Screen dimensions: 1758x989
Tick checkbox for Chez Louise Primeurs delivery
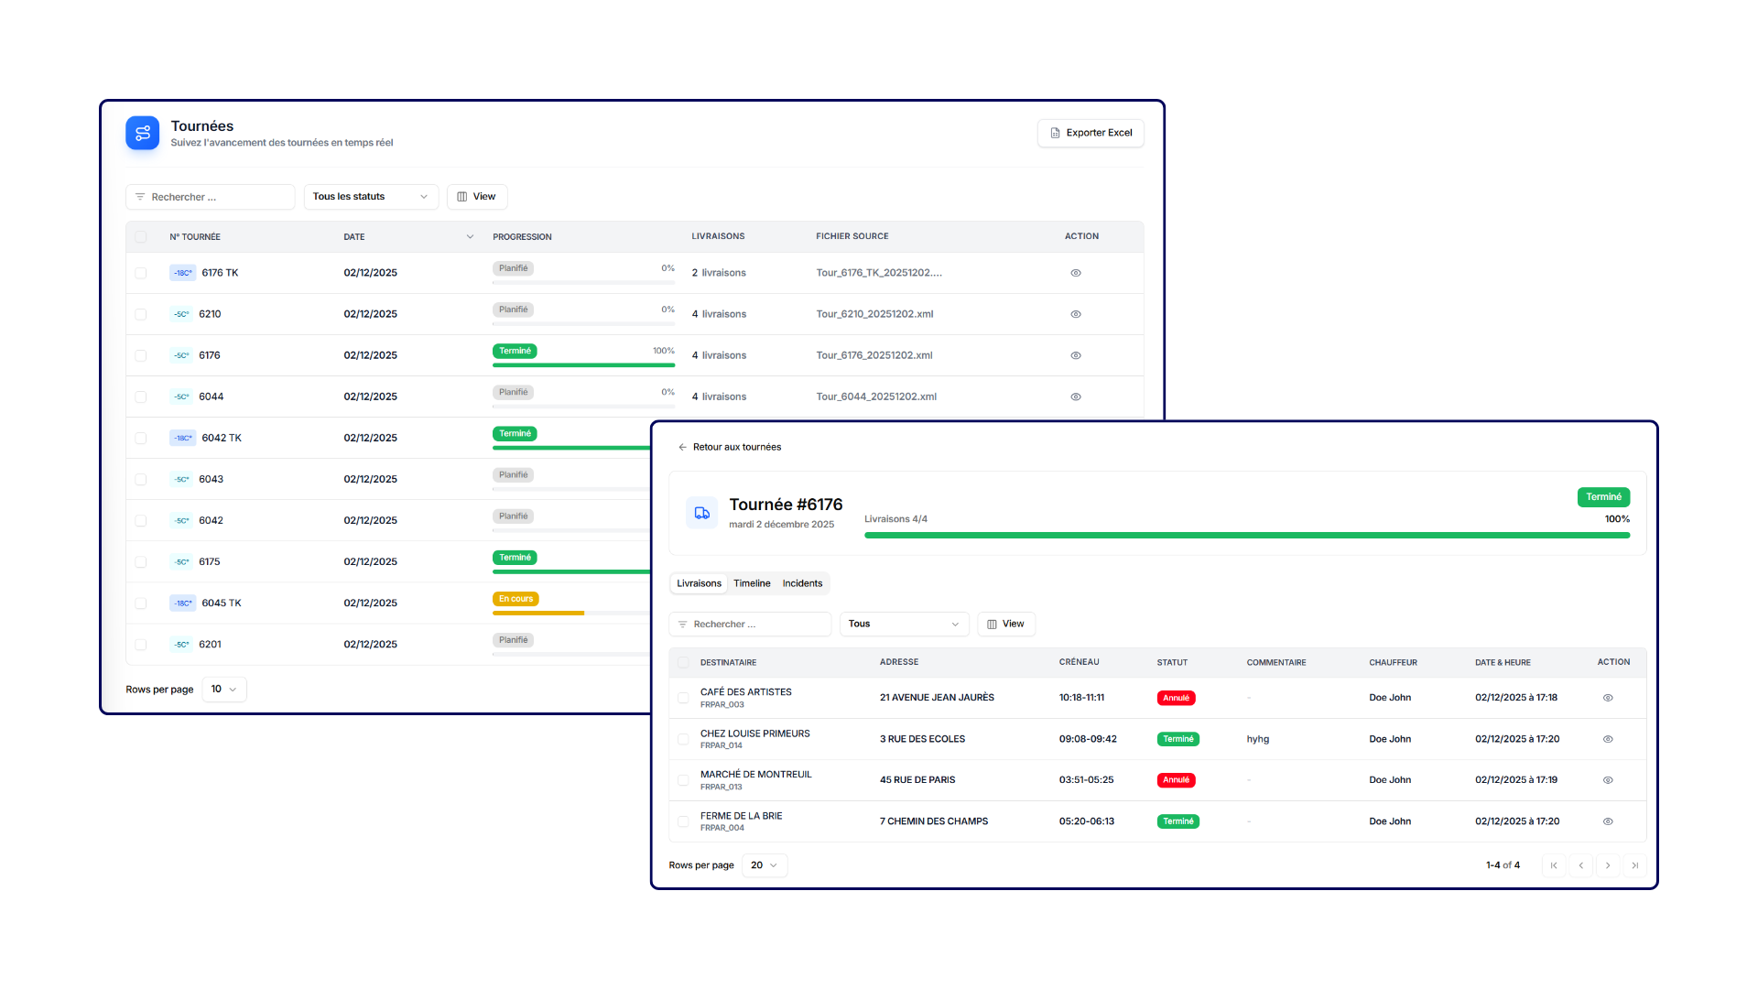point(683,739)
